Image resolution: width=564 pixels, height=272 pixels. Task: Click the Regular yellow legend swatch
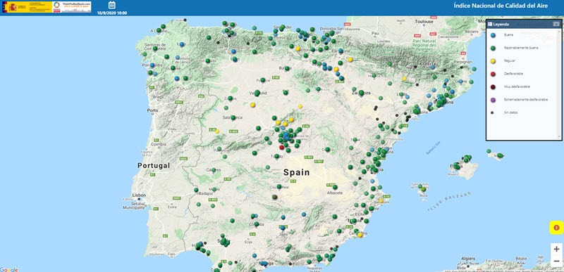(x=493, y=61)
